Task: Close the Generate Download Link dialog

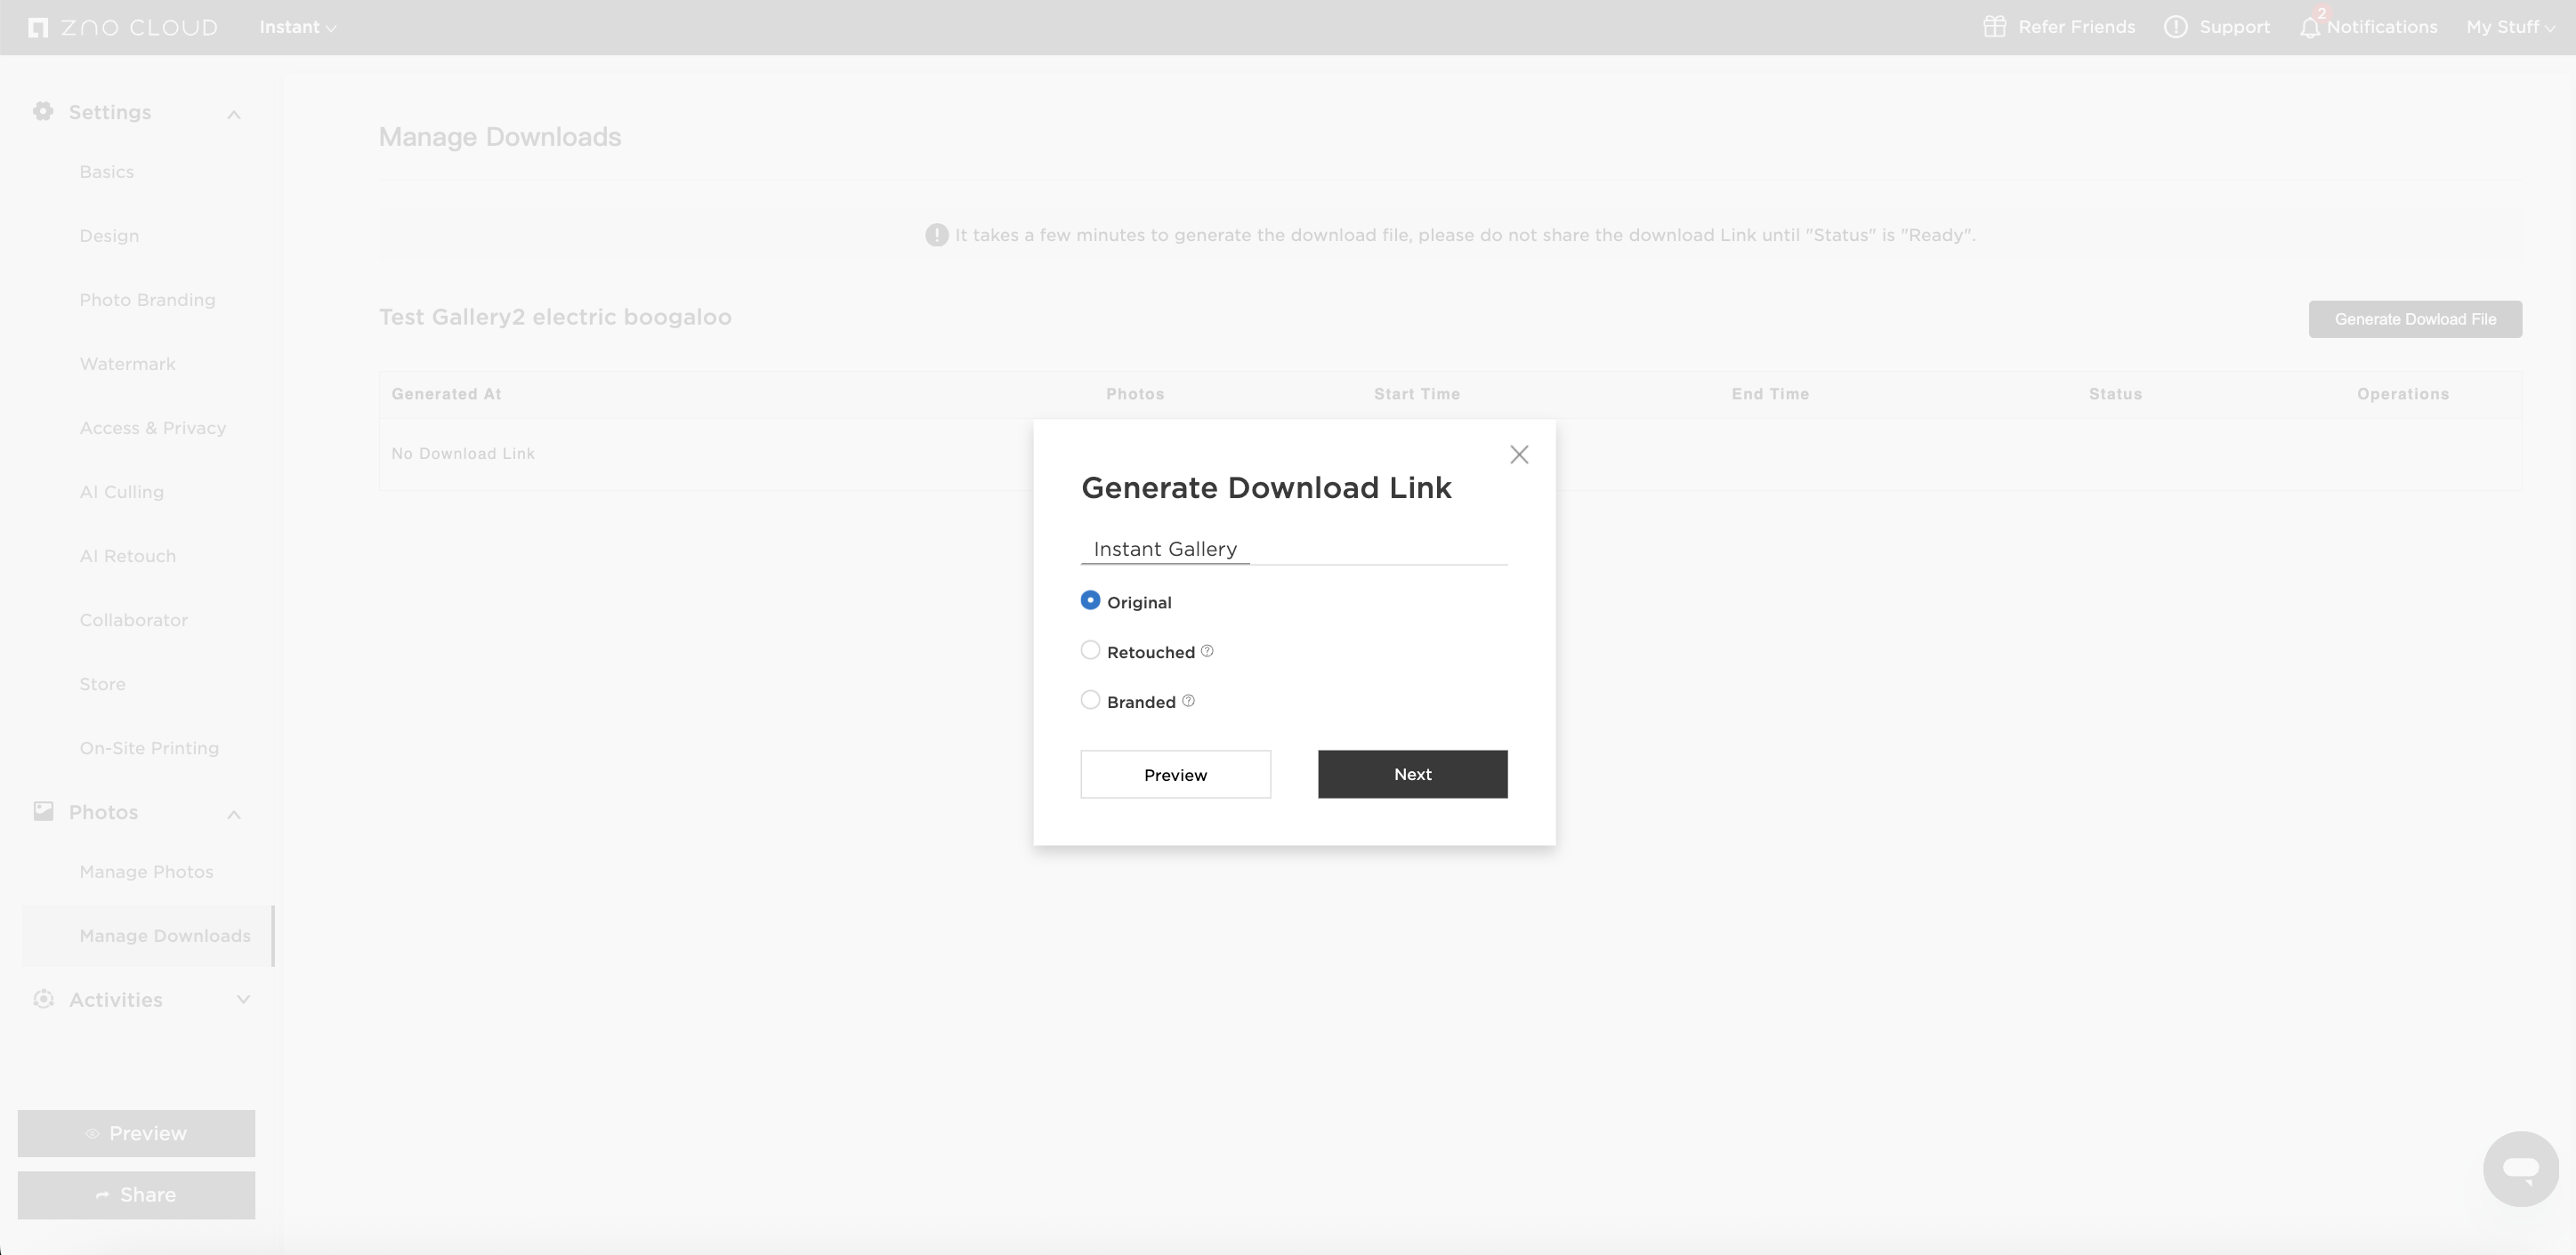Action: pyautogui.click(x=1519, y=455)
